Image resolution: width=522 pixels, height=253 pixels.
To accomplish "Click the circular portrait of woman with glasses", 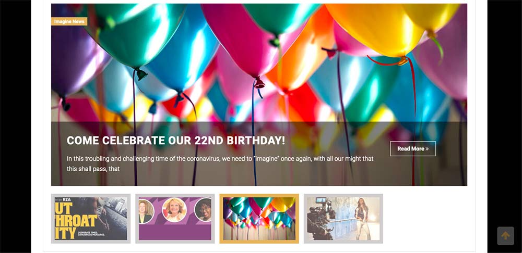I will coord(204,210).
